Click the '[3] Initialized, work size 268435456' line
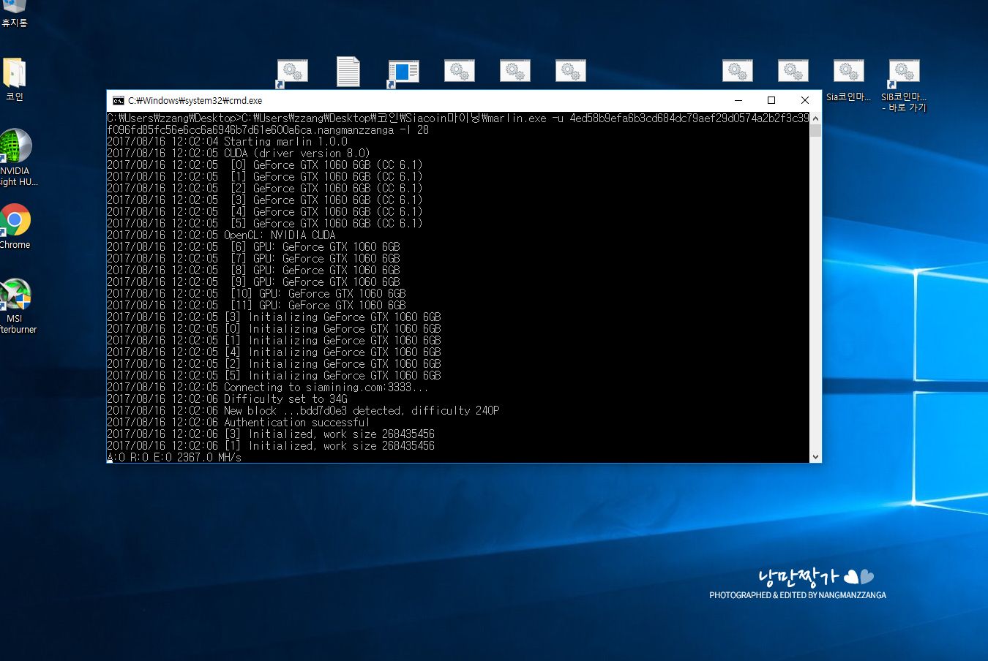This screenshot has height=661, width=988. 271,434
